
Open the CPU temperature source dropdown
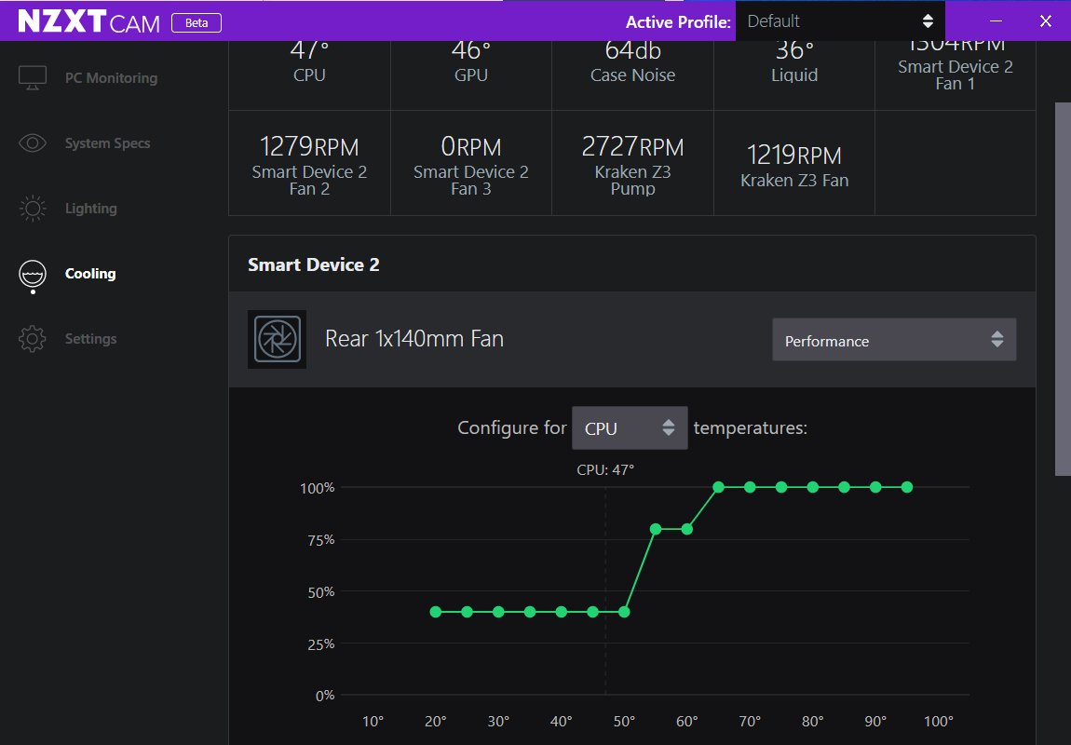point(629,428)
